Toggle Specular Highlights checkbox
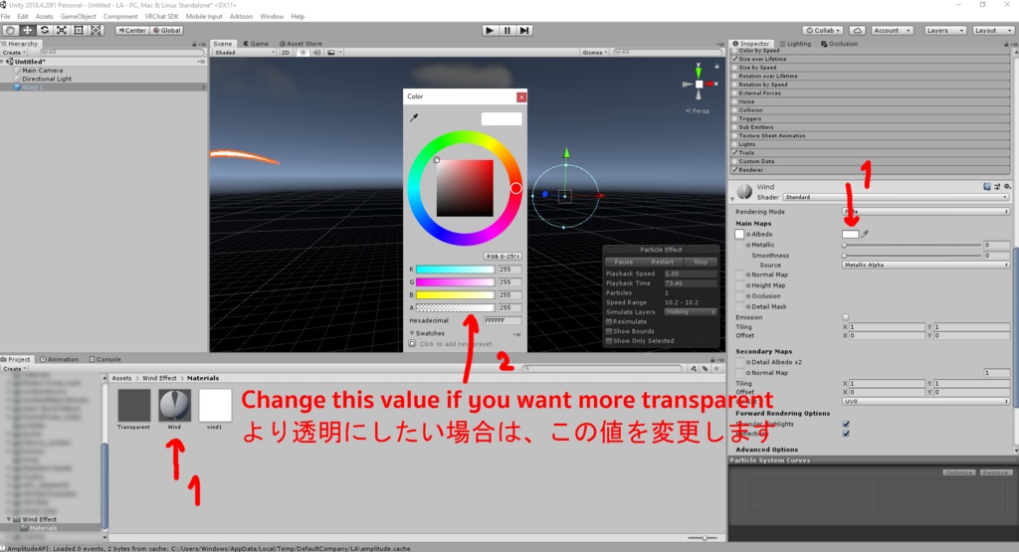 pyautogui.click(x=846, y=424)
